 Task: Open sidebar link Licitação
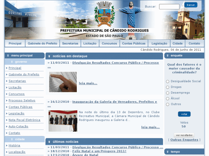[x=15, y=88]
